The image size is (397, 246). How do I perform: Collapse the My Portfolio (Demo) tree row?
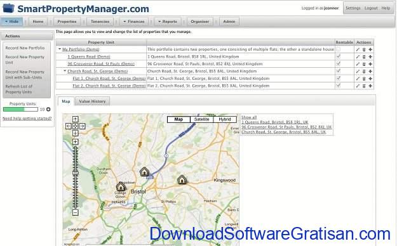pos(60,49)
